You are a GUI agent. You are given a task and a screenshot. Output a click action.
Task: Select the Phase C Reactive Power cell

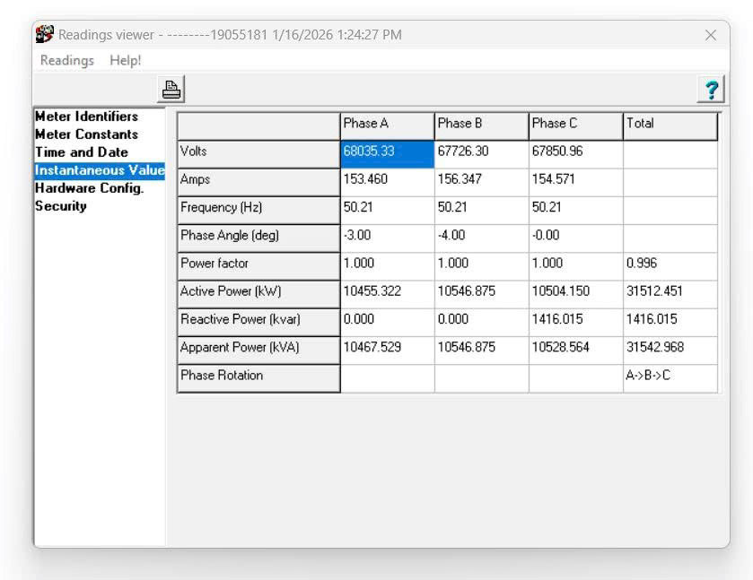(575, 320)
